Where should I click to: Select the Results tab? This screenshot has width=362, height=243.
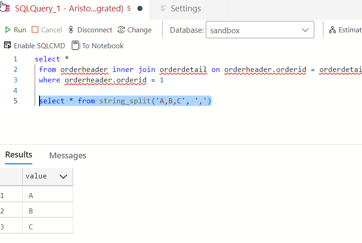click(x=19, y=155)
